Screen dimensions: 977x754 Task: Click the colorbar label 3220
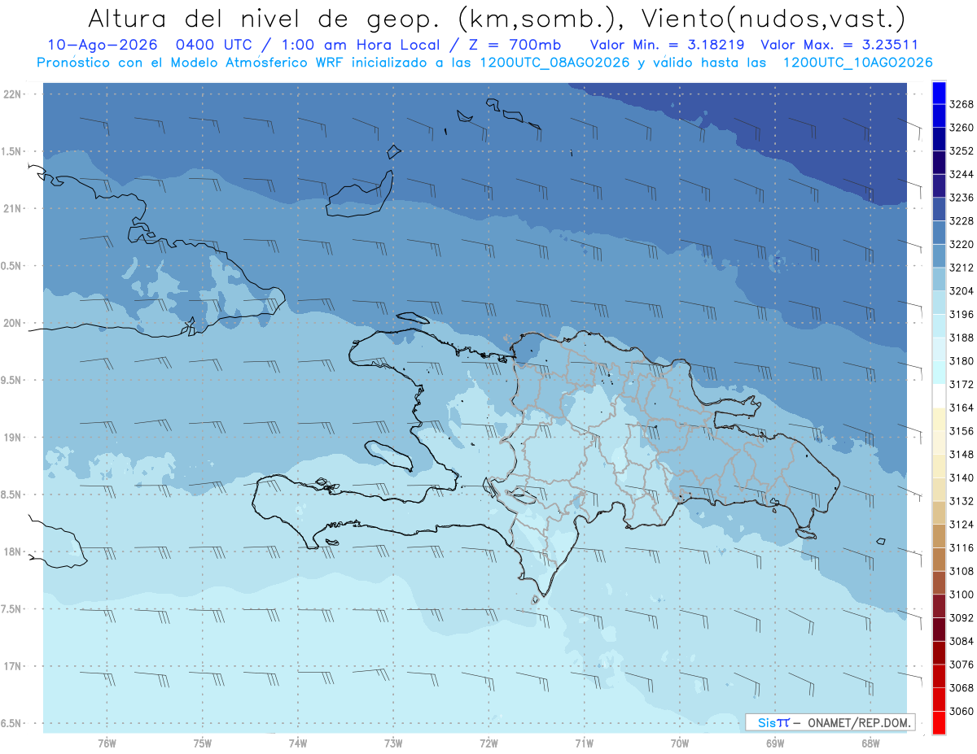point(961,244)
